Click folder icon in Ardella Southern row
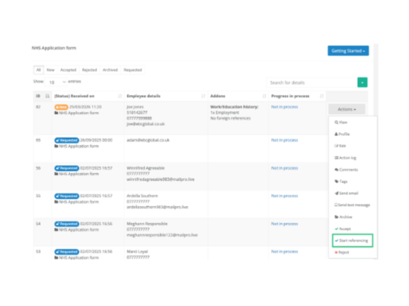This screenshot has width=409, height=306. pos(57,202)
